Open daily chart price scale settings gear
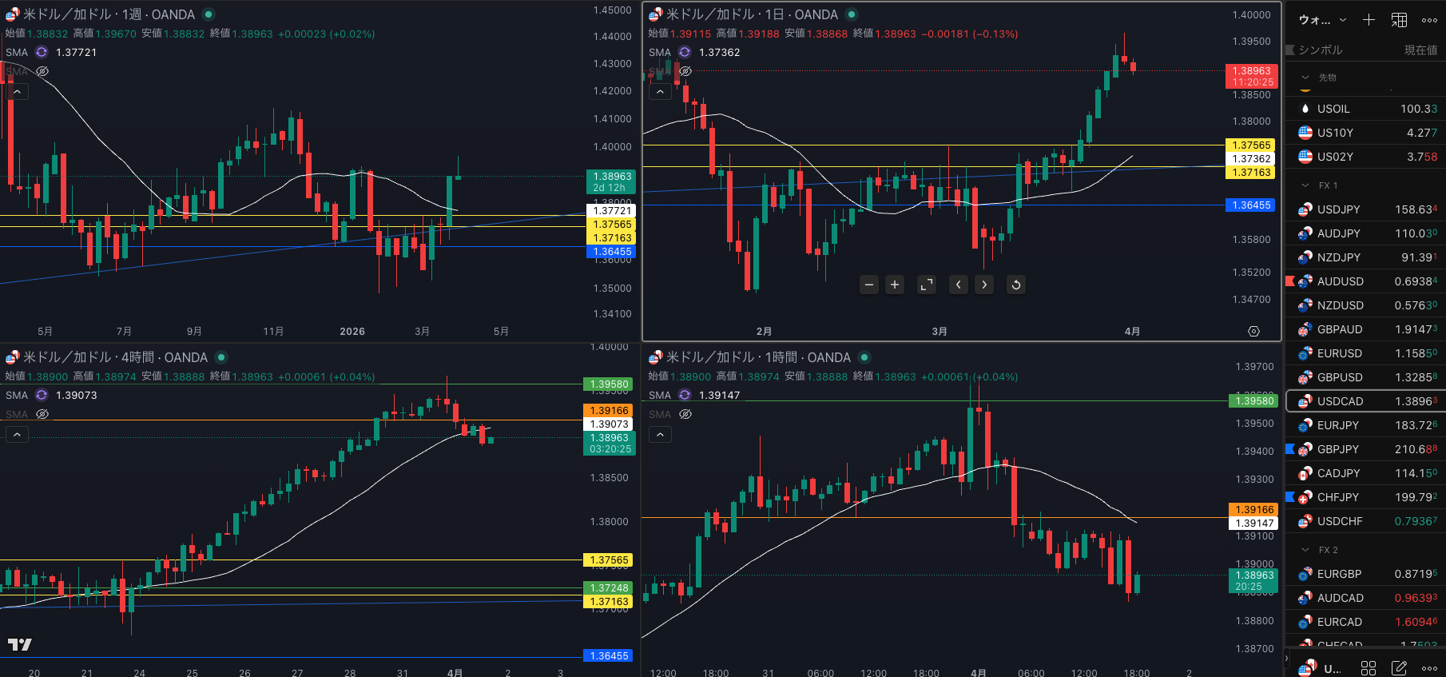Screen dimensions: 1446x677 (x=1253, y=331)
